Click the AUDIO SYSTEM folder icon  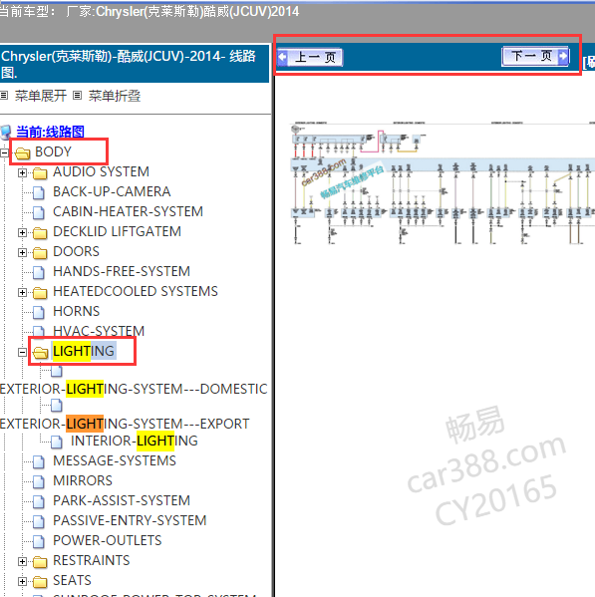coord(40,173)
